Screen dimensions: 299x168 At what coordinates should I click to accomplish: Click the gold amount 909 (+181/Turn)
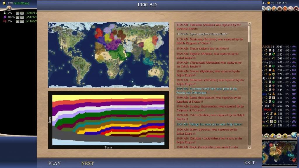(x=18, y=3)
